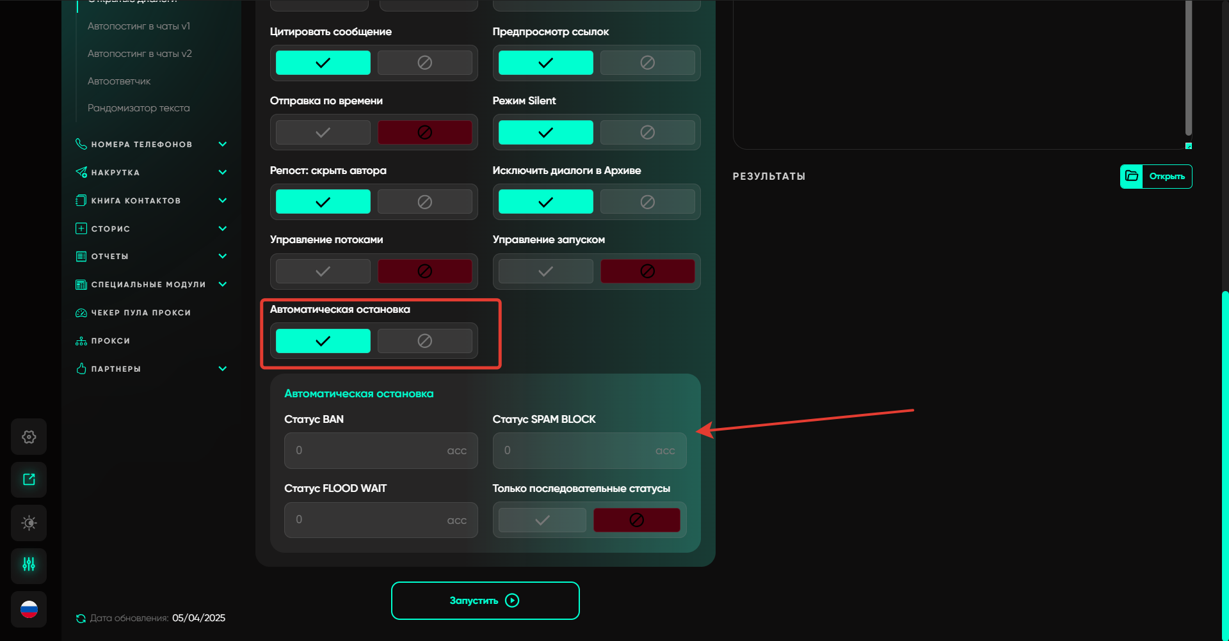Screen dimensions: 1229x641
Task: Click the settings gear icon in left bar
Action: pos(29,437)
